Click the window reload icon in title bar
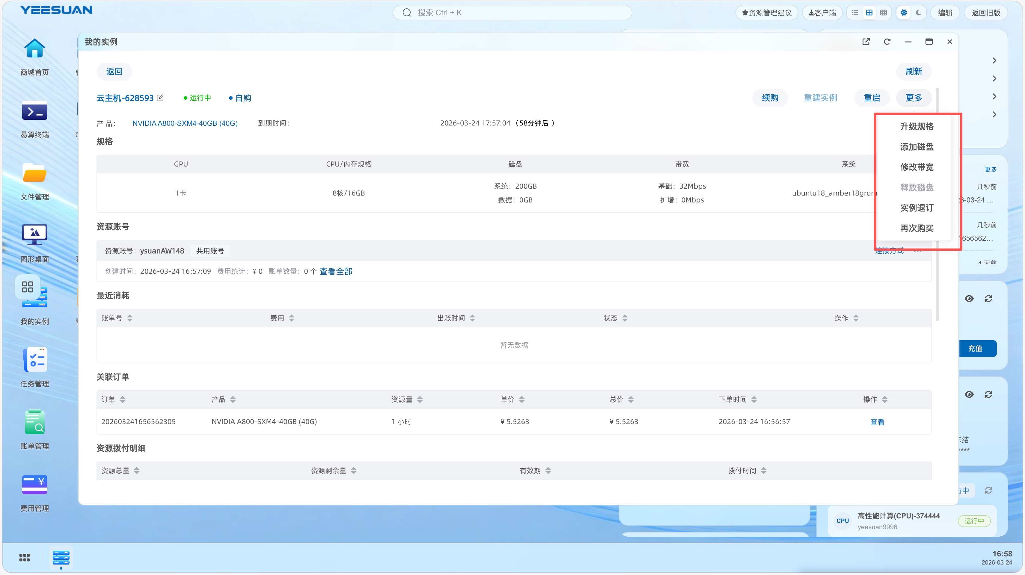This screenshot has height=575, width=1025. pyautogui.click(x=887, y=42)
